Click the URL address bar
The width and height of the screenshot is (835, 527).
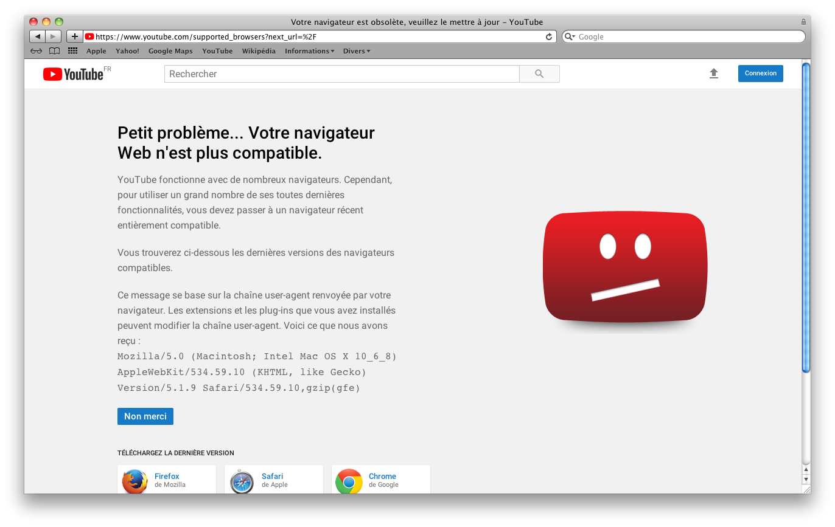click(x=320, y=36)
